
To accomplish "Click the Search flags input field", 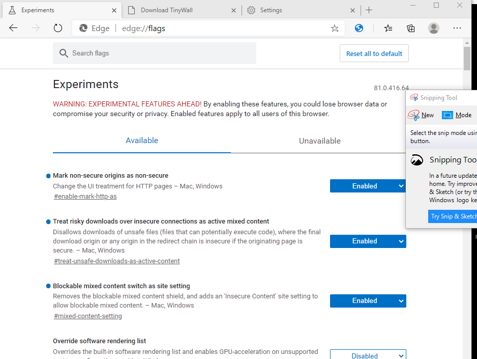I will 155,53.
